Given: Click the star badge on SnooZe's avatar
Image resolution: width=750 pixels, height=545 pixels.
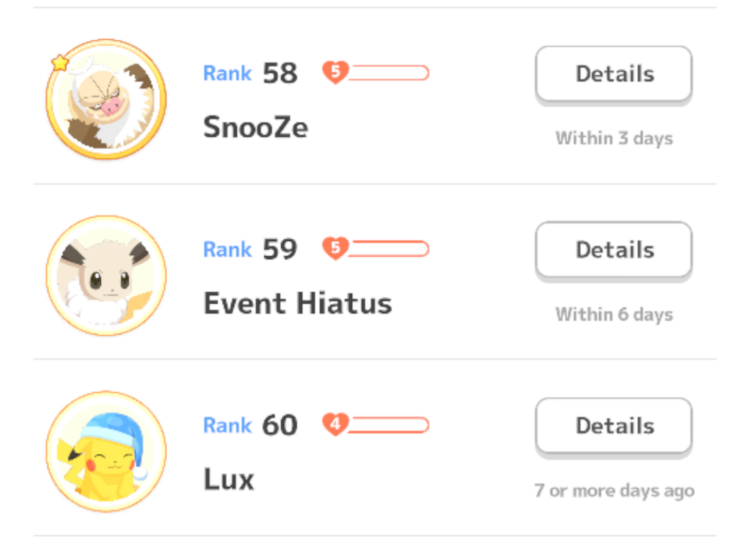Looking at the screenshot, I should 60,63.
